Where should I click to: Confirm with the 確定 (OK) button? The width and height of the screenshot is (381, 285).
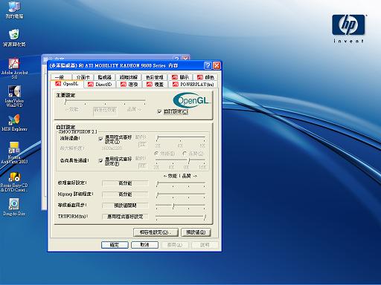click(115, 245)
